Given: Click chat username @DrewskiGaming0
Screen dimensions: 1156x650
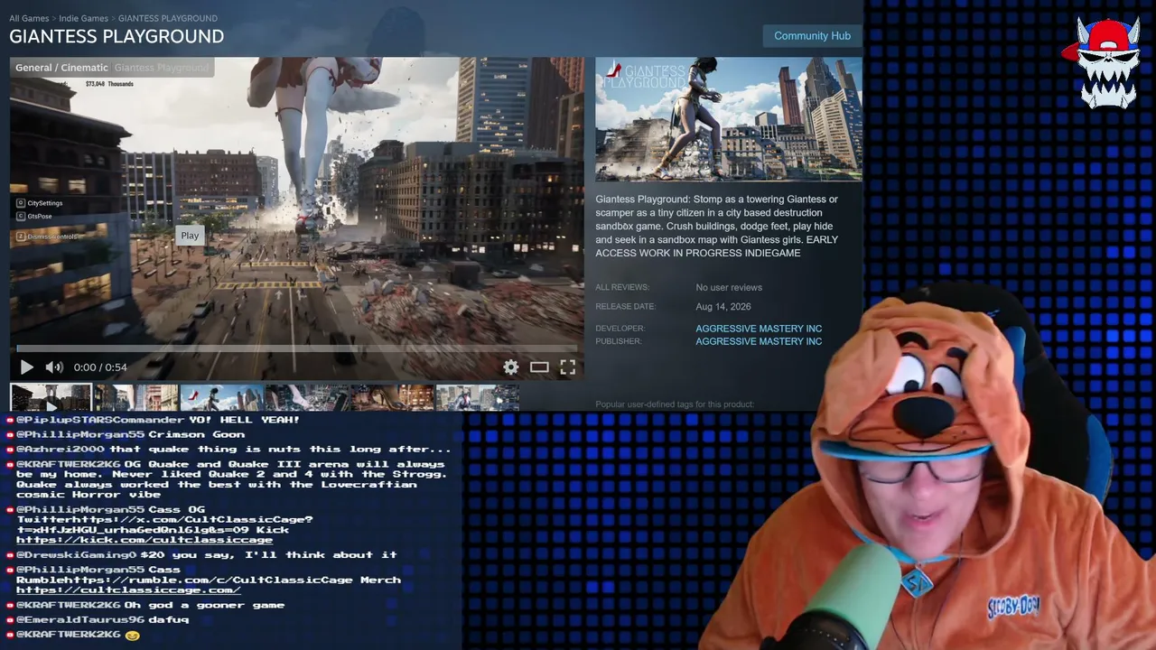Looking at the screenshot, I should pyautogui.click(x=76, y=555).
